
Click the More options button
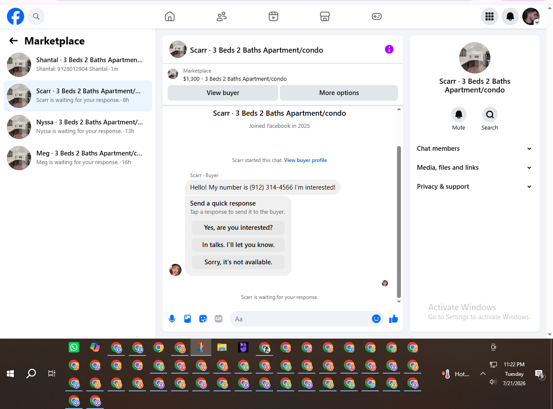(339, 93)
